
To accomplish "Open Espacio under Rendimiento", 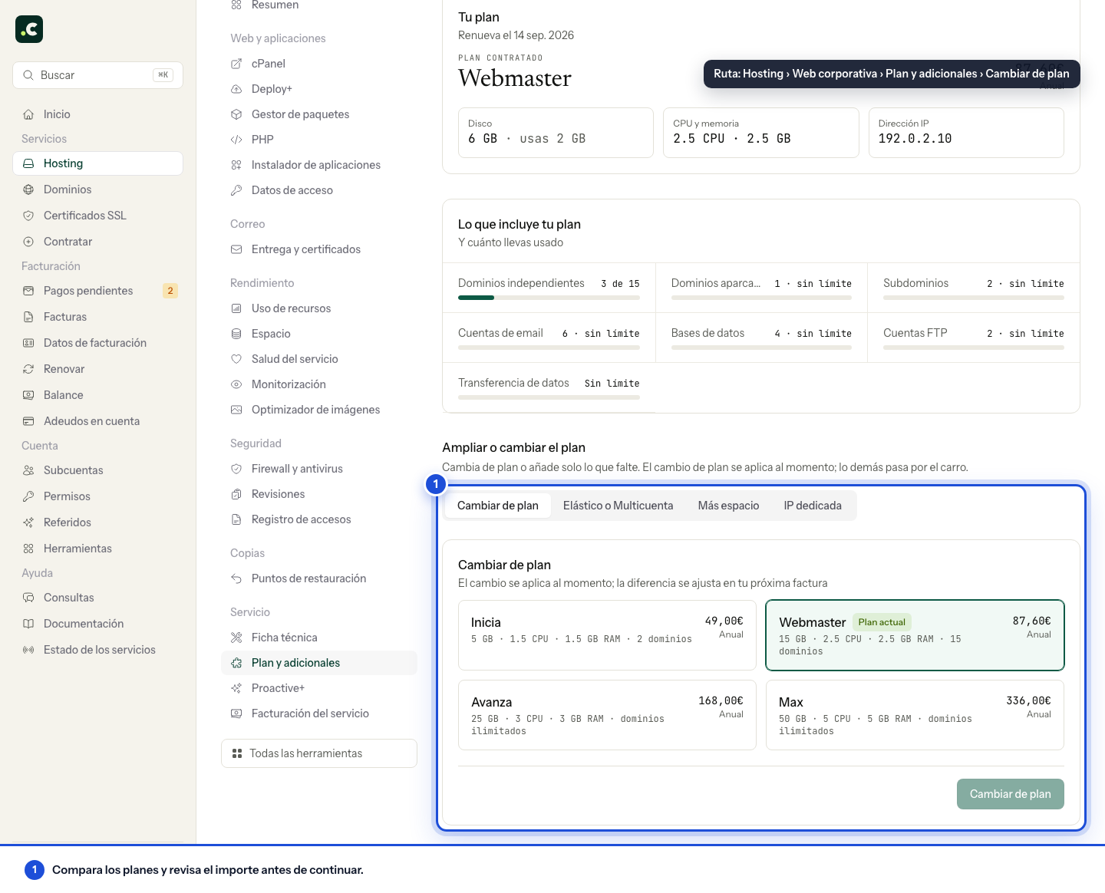I will pos(319,334).
